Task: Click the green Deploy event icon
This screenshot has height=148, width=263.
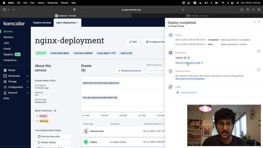Action: pyautogui.click(x=86, y=142)
